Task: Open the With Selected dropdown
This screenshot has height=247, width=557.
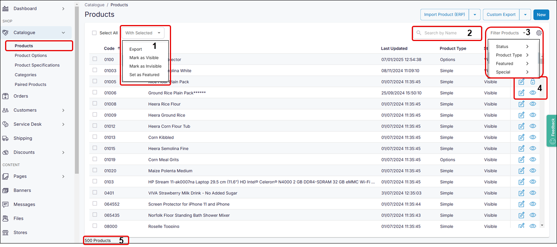Action: point(143,33)
